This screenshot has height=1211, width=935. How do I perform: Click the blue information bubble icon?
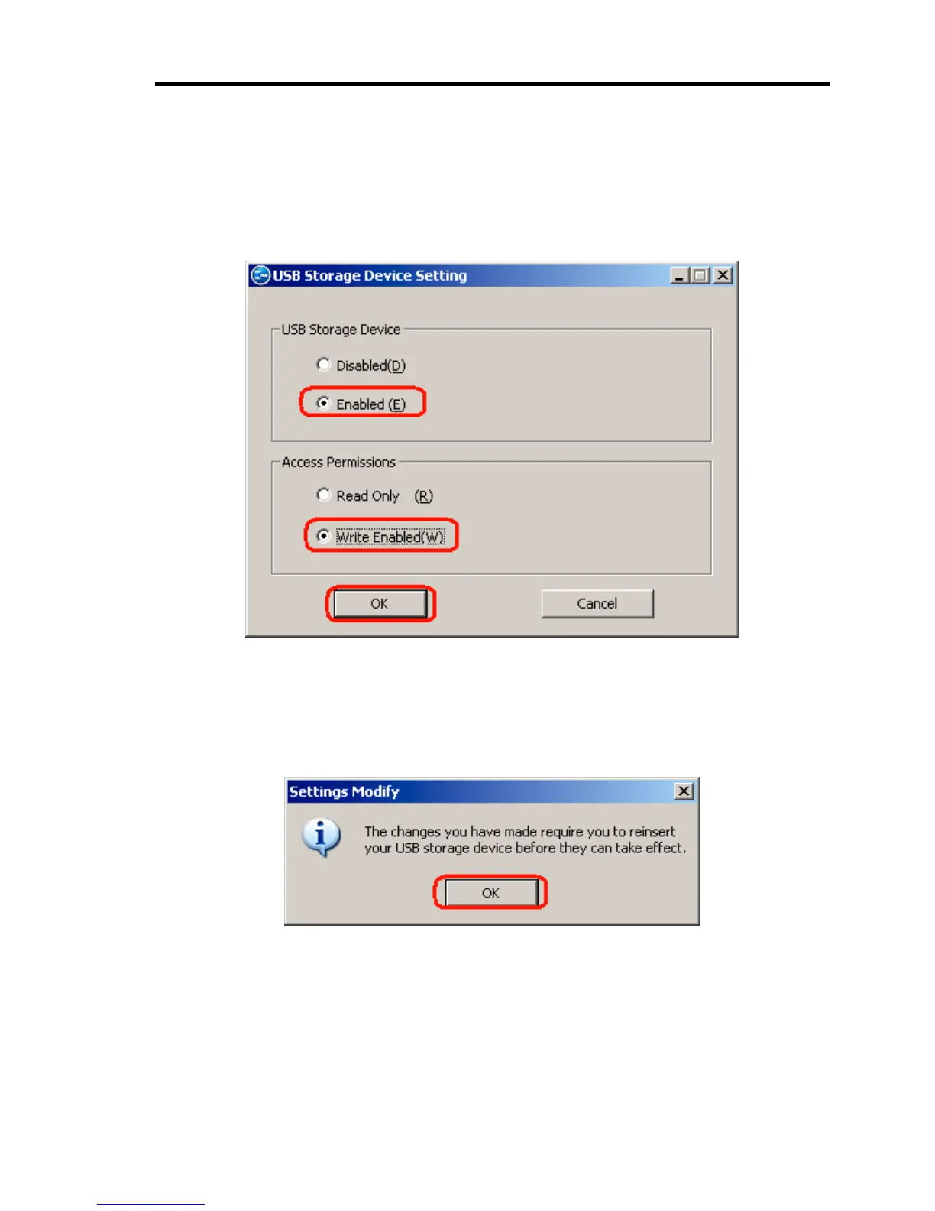point(321,838)
